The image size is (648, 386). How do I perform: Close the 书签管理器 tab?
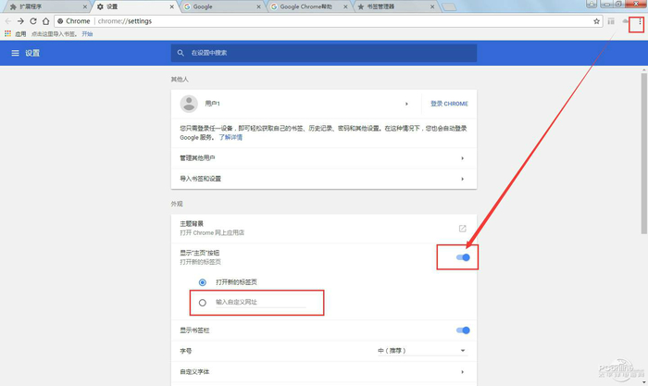click(x=432, y=6)
